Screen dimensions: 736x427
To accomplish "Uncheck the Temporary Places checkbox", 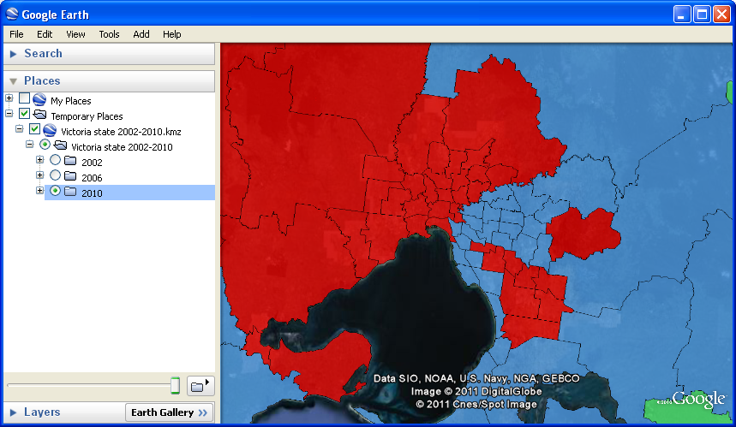I will tap(24, 114).
